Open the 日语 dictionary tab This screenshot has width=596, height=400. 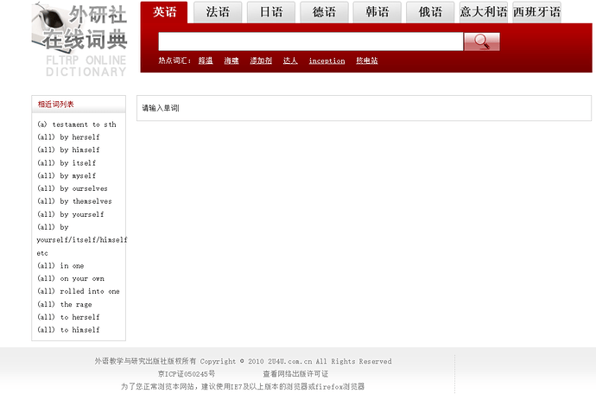click(271, 12)
